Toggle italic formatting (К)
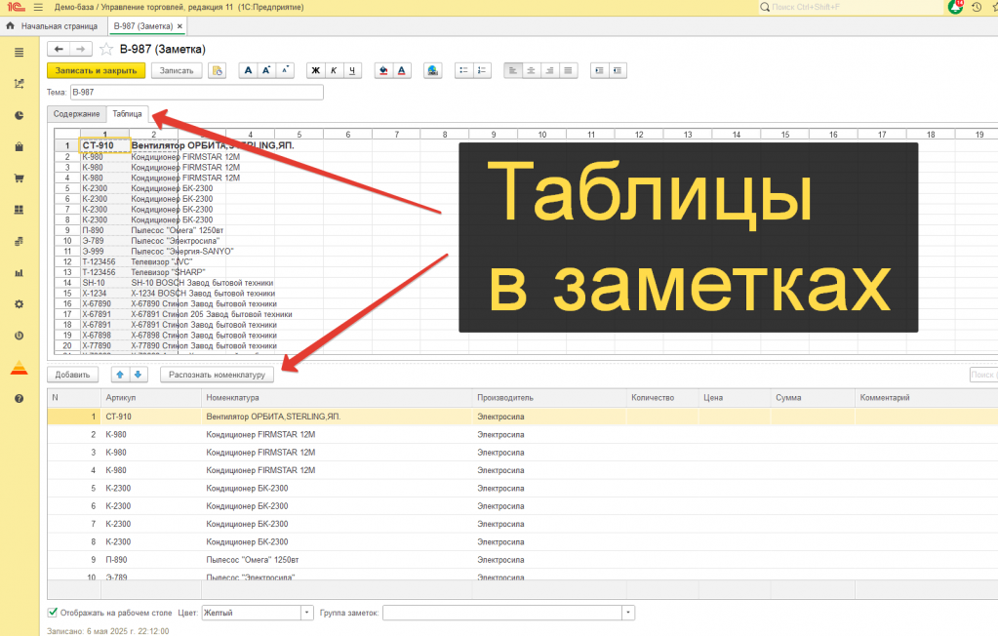 point(334,70)
